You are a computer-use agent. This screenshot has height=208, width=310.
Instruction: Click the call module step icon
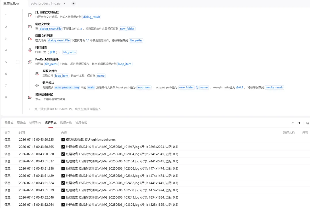pyautogui.click(x=37, y=85)
